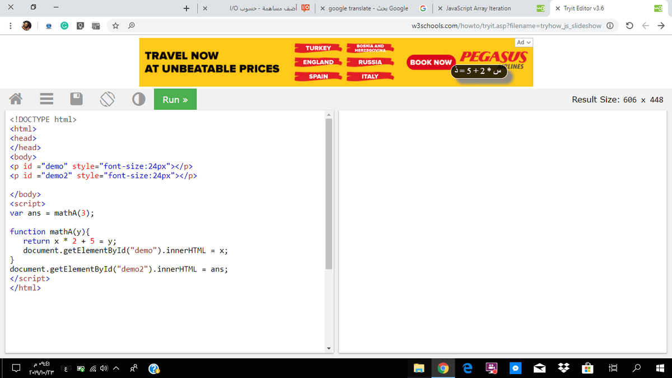
Task: Click the w3schools.com URL in address bar
Action: click(x=506, y=26)
